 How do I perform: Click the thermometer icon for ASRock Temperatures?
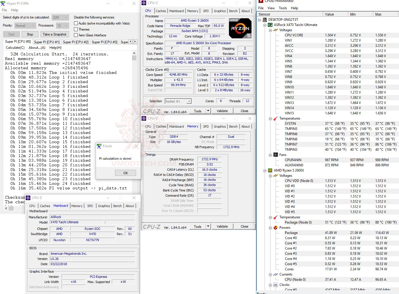tap(276, 118)
